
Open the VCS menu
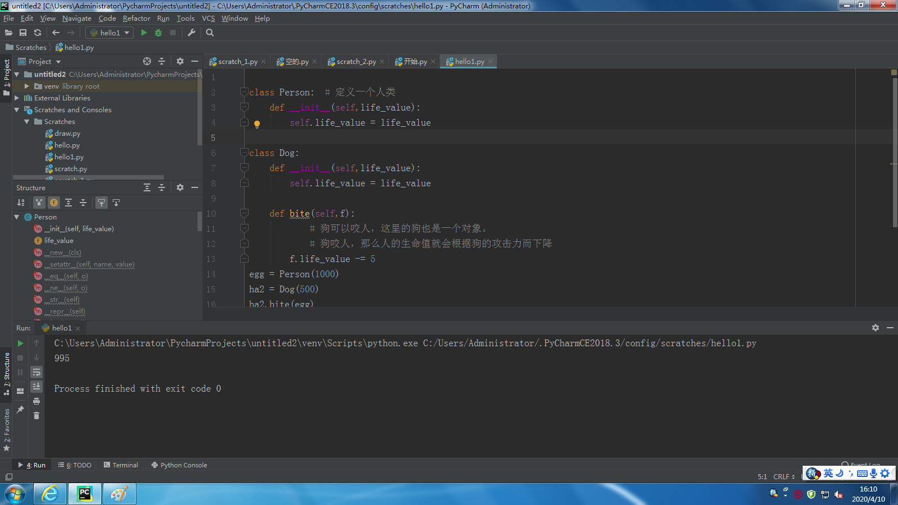click(208, 18)
